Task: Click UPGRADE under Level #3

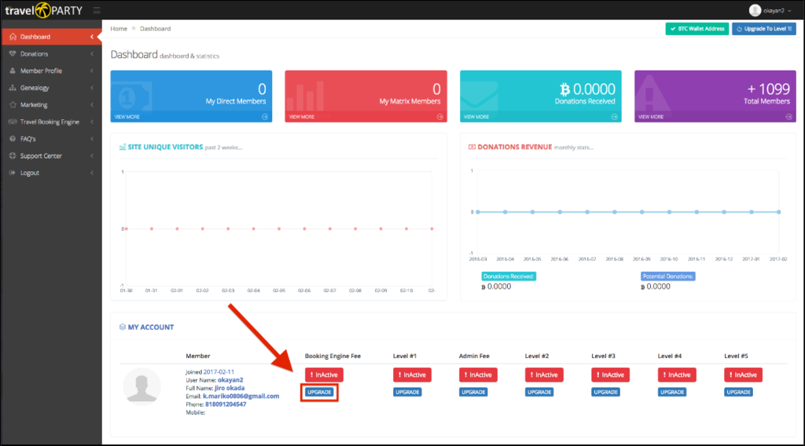Action: point(606,392)
